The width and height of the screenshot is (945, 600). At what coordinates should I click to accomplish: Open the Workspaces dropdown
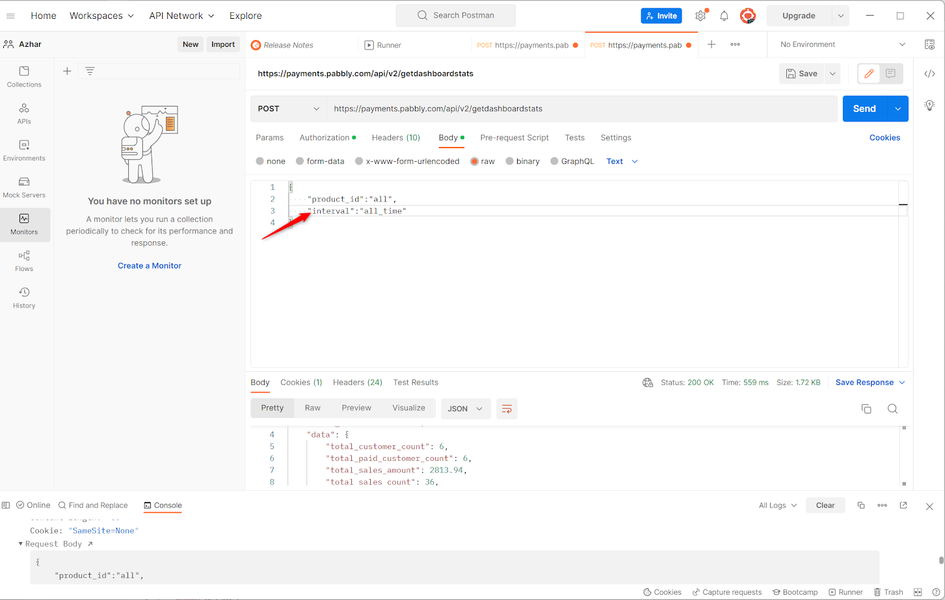point(101,16)
